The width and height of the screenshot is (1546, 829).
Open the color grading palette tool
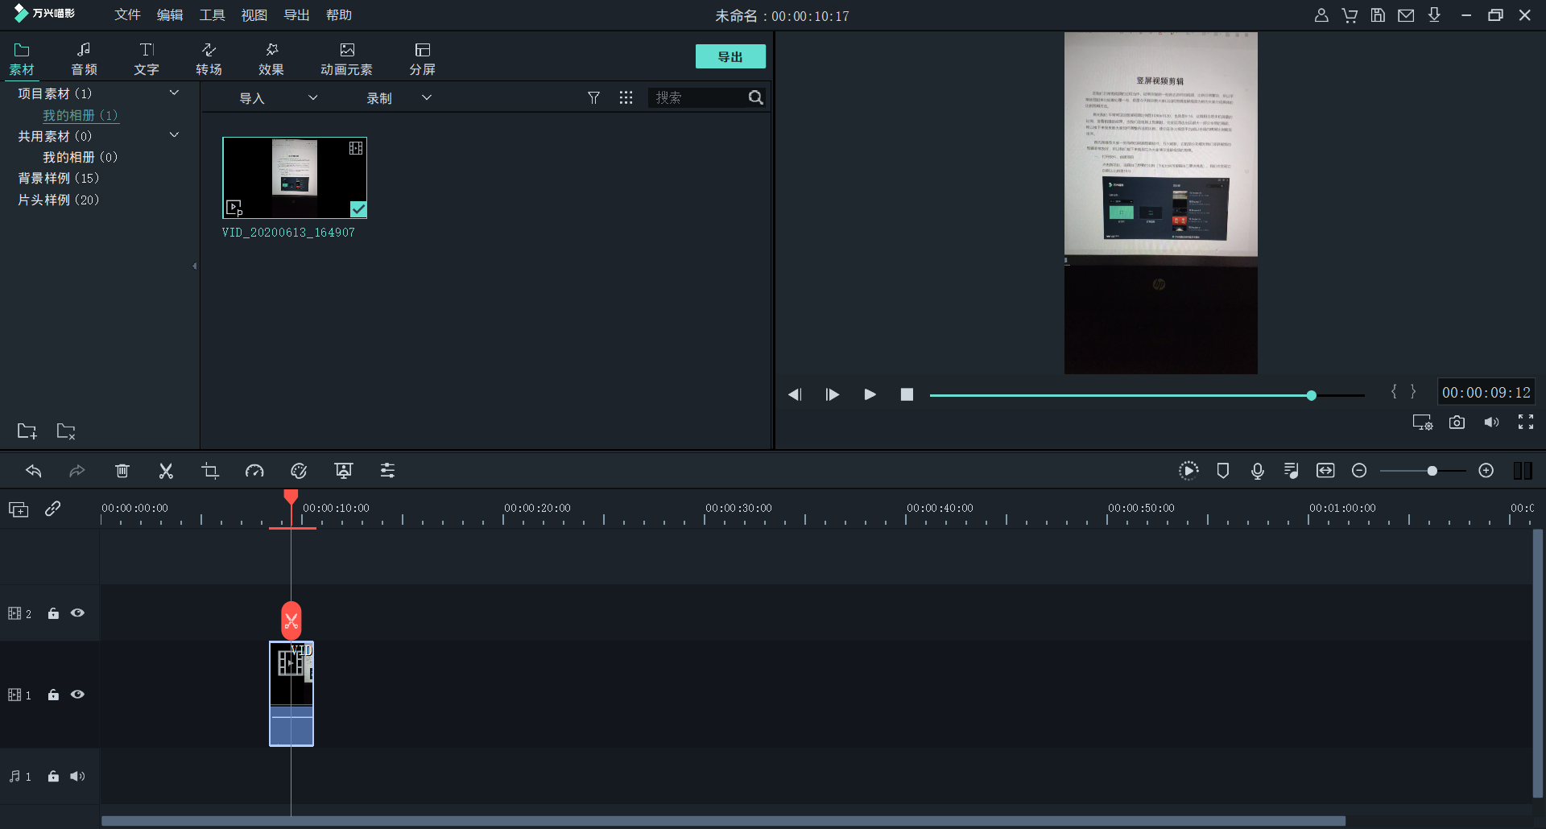[x=299, y=471]
